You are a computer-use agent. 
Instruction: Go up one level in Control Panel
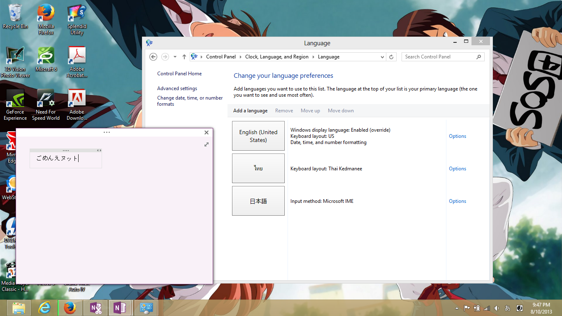pos(184,57)
